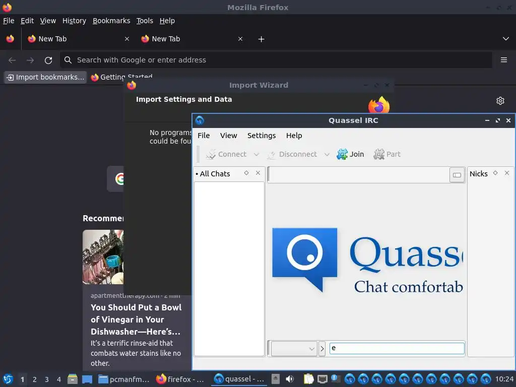Switch to the firefox taskbar window
Image resolution: width=516 pixels, height=387 pixels.
pyautogui.click(x=180, y=379)
